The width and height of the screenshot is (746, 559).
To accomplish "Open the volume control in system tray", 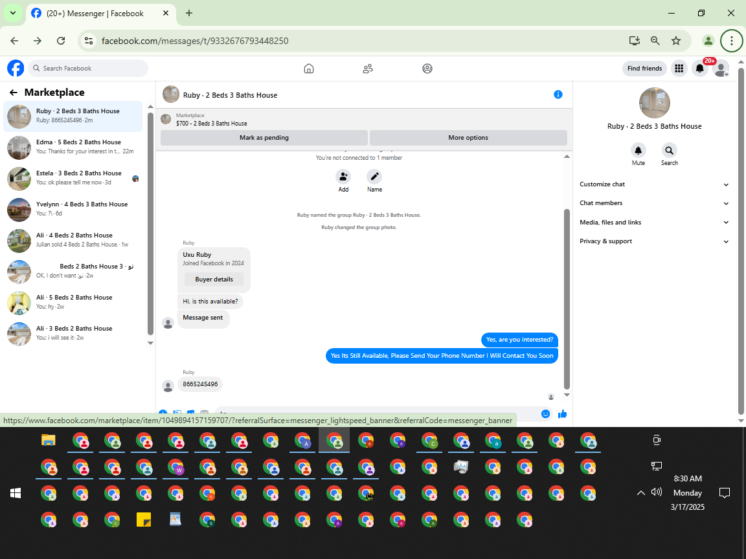I will click(657, 492).
